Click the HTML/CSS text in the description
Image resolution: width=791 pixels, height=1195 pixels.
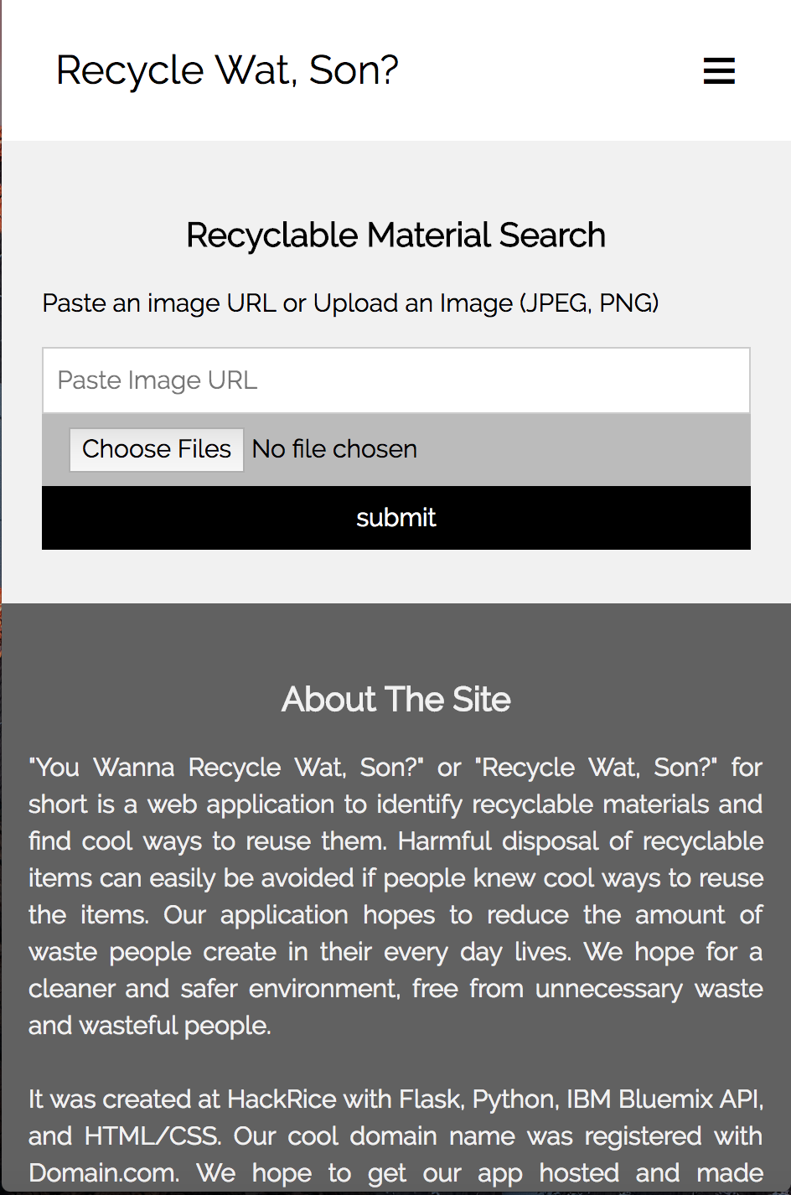[153, 1136]
